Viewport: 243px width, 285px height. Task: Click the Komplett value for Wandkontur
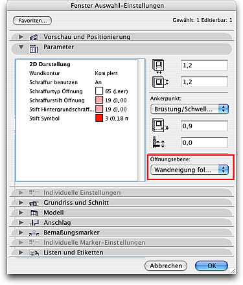point(106,73)
